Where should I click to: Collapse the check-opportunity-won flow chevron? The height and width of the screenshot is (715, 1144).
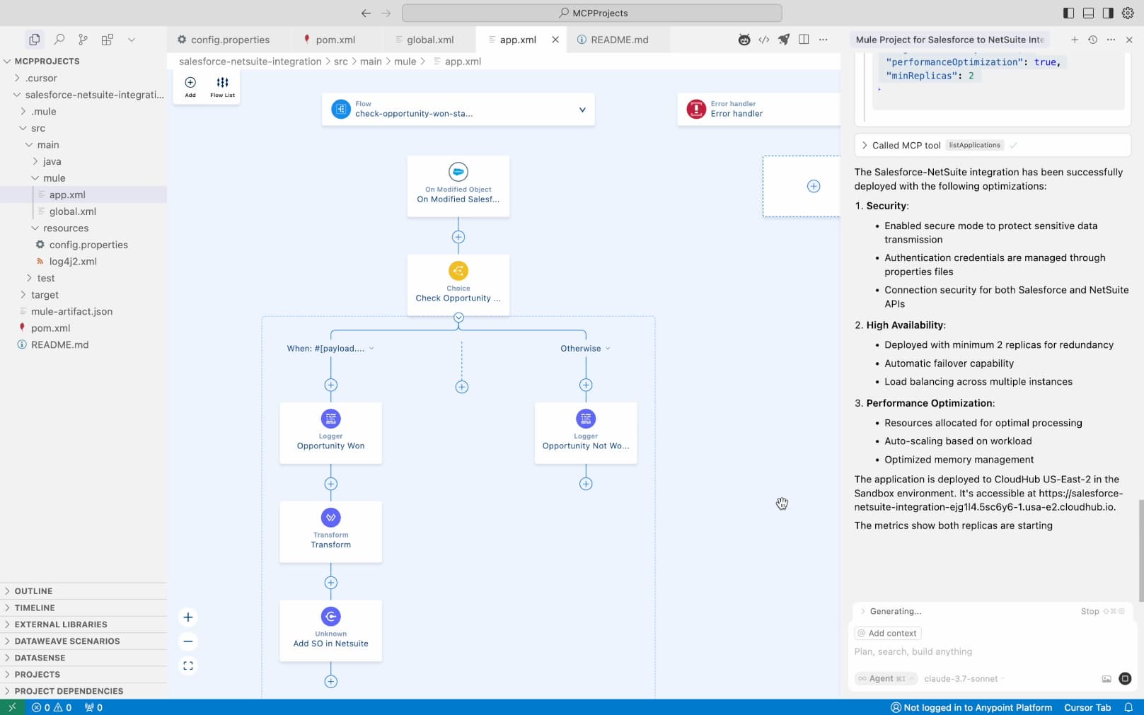[x=582, y=110]
